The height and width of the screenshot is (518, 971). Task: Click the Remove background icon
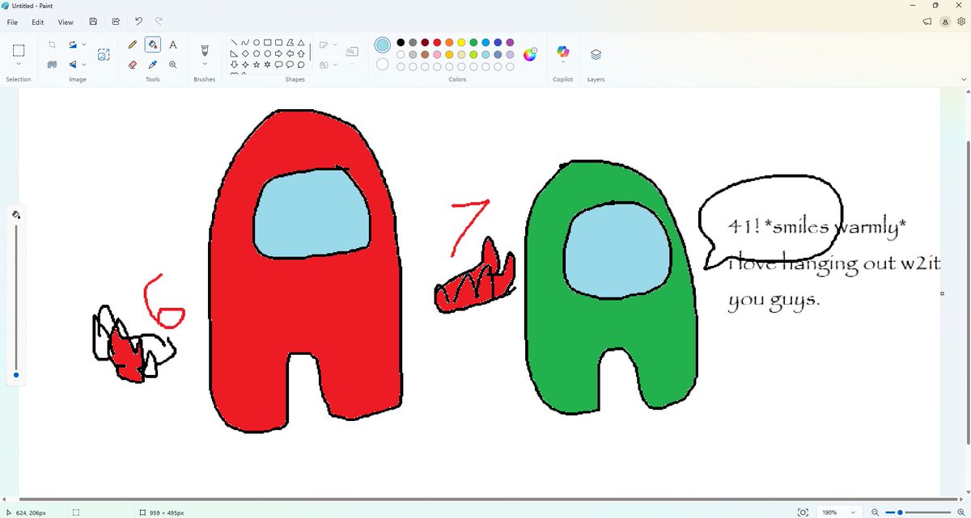52,65
